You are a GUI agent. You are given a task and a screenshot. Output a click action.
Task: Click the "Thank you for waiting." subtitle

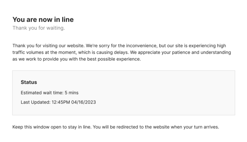[38, 28]
